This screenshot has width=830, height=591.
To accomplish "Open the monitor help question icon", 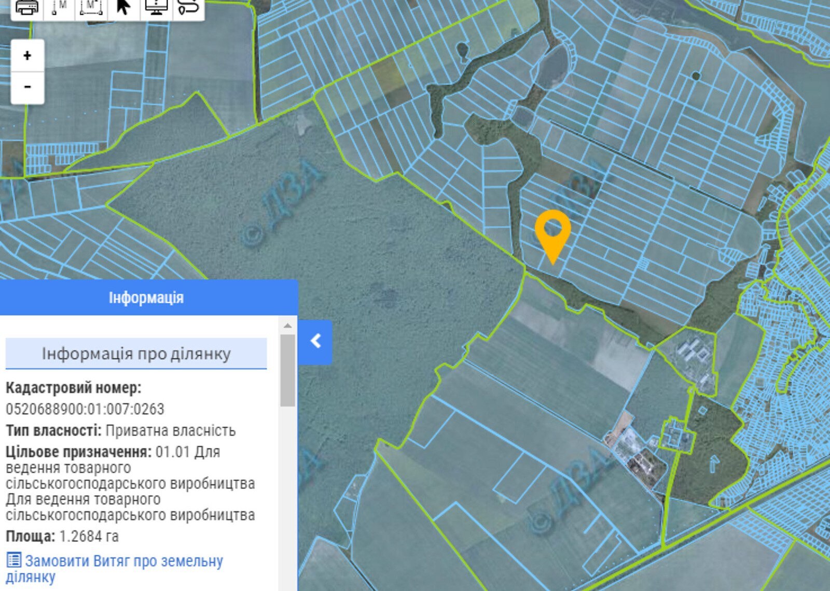I will coord(156,7).
